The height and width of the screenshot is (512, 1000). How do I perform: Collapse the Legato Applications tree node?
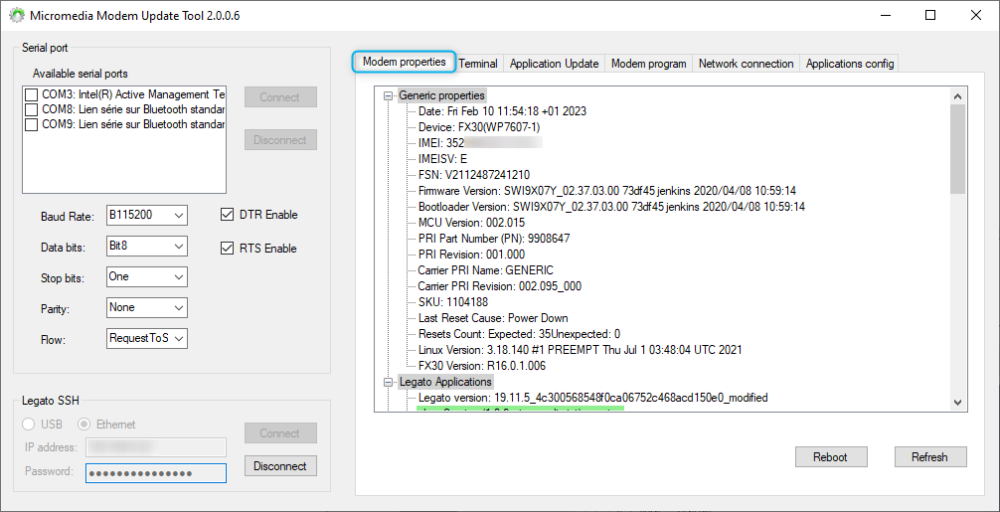(388, 382)
